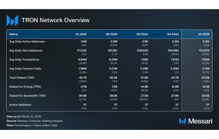The image size is (219, 139).
Task: Click the value '38.9B' staked for bandwidth
Action: pyautogui.click(x=83, y=96)
